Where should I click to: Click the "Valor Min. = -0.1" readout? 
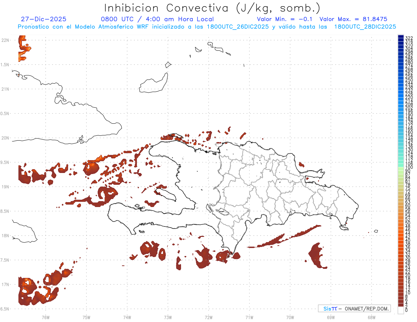point(285,19)
